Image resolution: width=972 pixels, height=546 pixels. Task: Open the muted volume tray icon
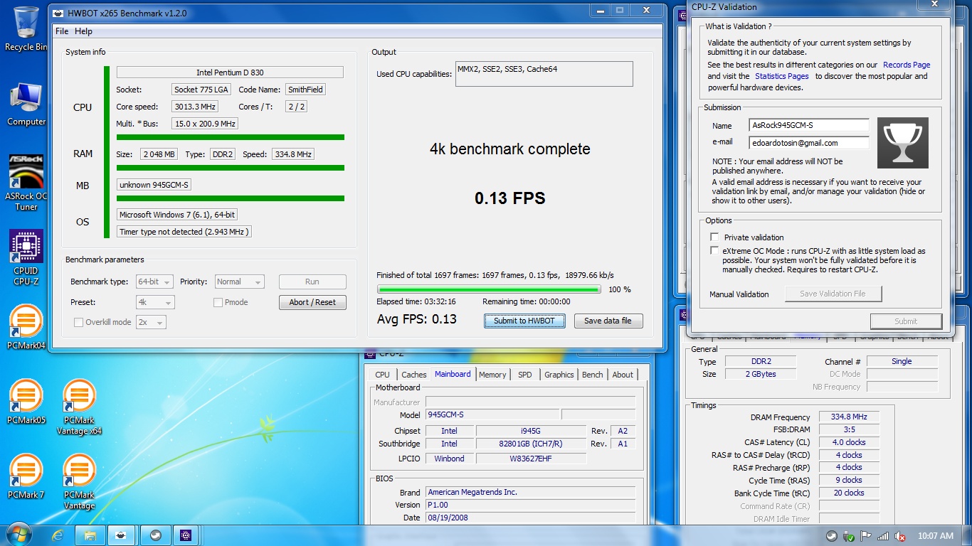(x=899, y=536)
